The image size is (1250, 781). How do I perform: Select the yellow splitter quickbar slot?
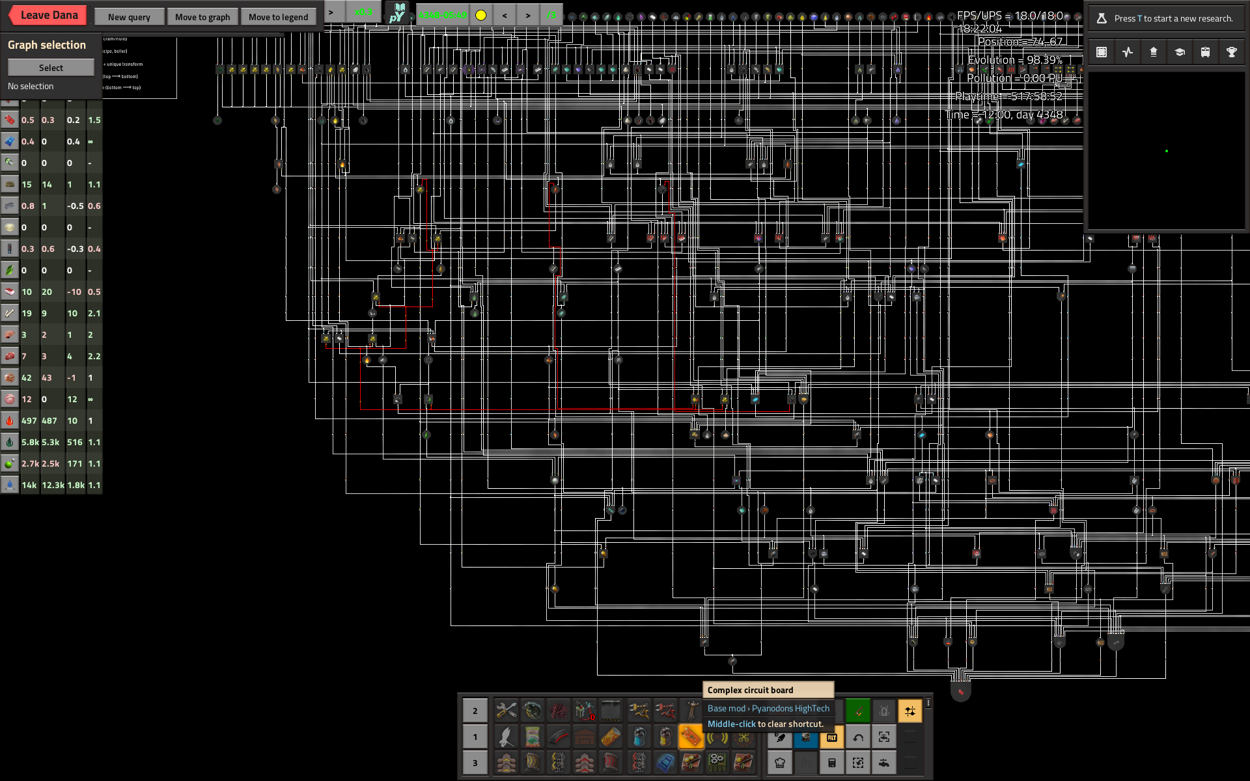coord(559,763)
